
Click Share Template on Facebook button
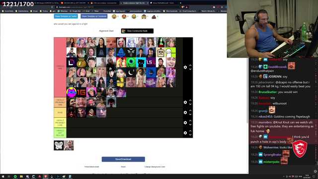click(94, 16)
